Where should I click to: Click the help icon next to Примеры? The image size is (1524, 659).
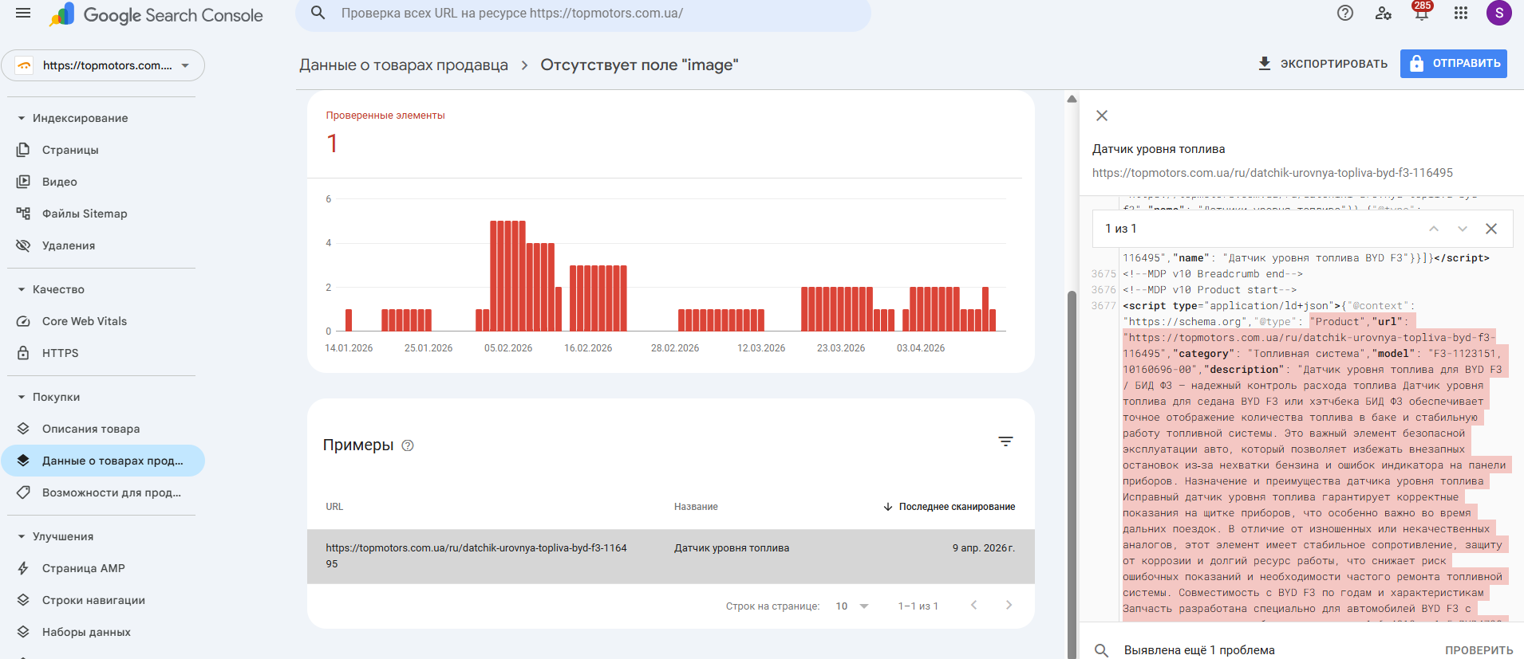(408, 445)
